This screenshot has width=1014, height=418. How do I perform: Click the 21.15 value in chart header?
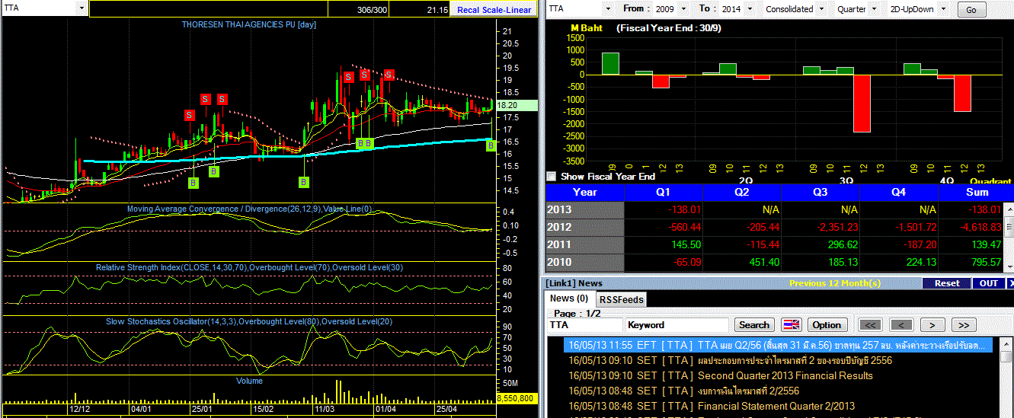(437, 9)
